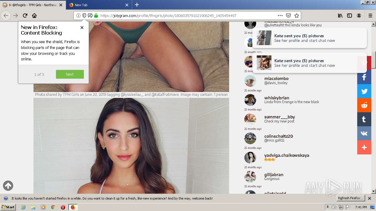Click the Firefox back arrow button
This screenshot has width=376, height=211.
[6, 16]
